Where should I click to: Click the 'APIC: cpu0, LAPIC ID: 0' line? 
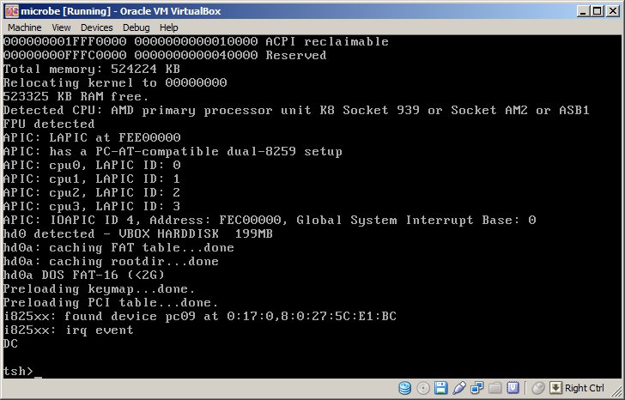coord(92,165)
